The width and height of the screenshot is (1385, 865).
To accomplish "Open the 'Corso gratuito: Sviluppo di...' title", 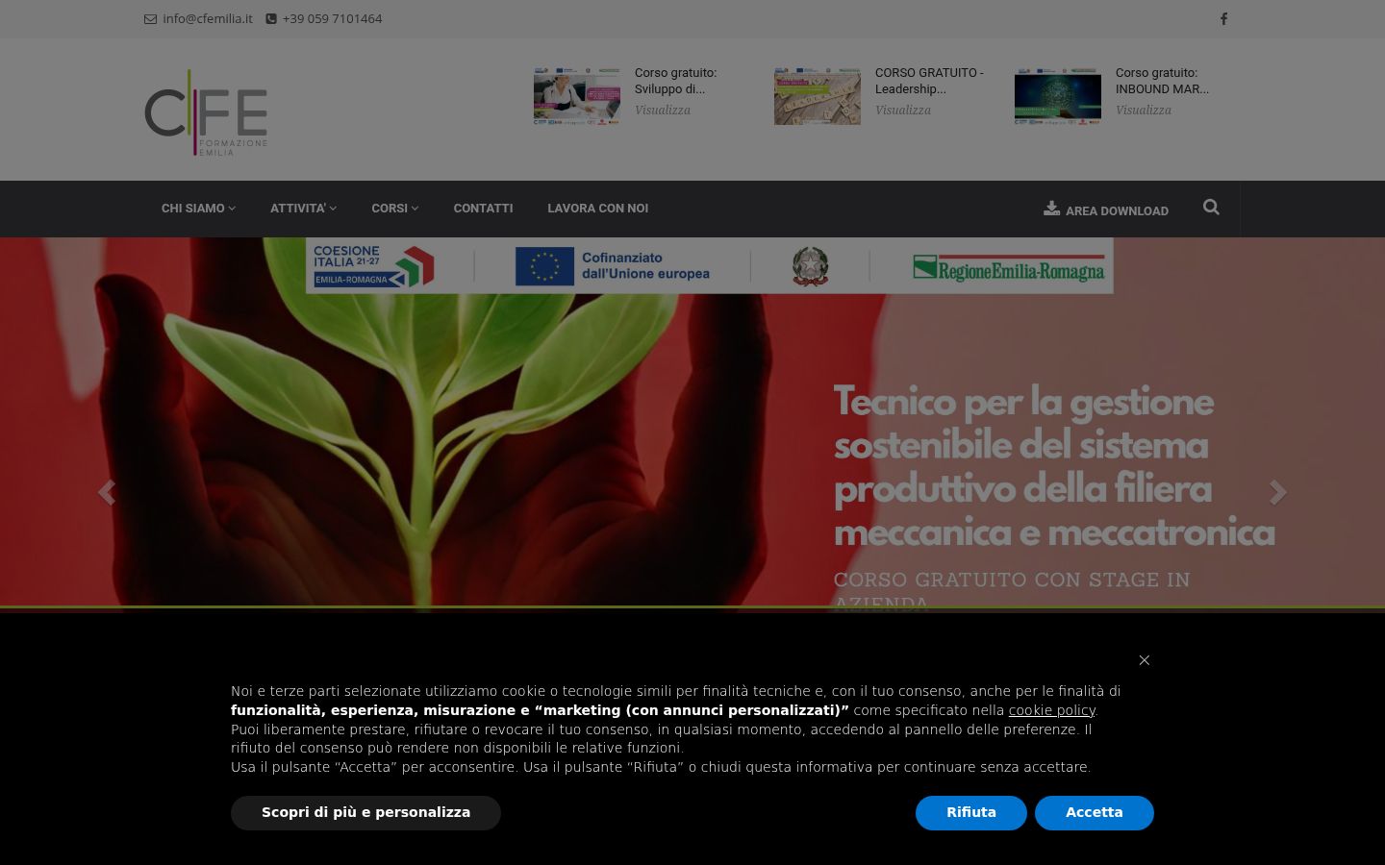I will pyautogui.click(x=675, y=81).
